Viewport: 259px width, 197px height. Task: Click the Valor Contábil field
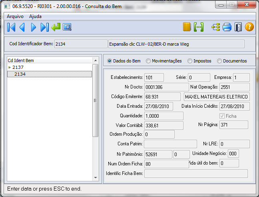coord(164,126)
